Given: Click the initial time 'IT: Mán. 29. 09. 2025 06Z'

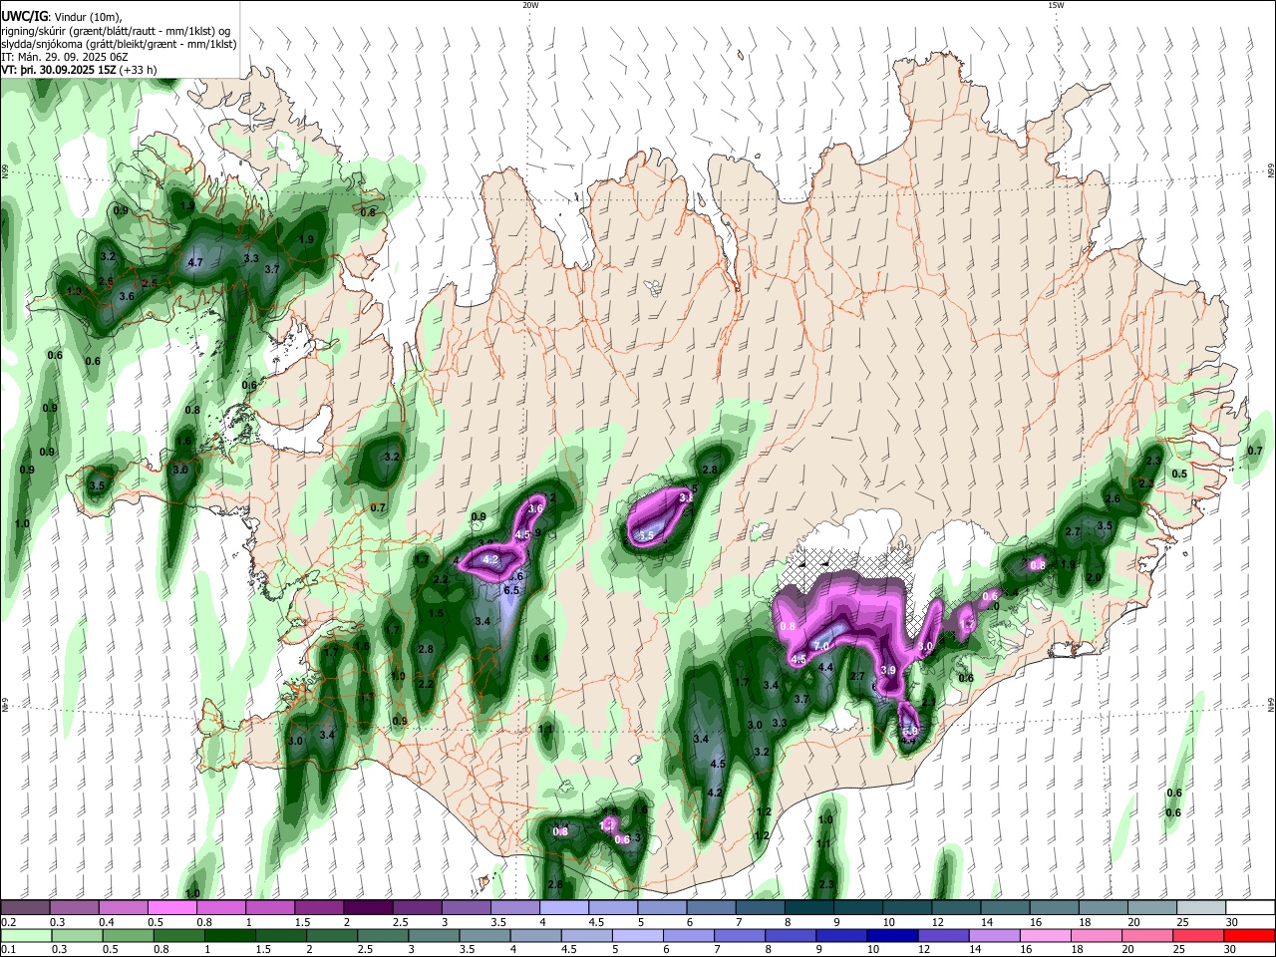Looking at the screenshot, I should tap(65, 57).
